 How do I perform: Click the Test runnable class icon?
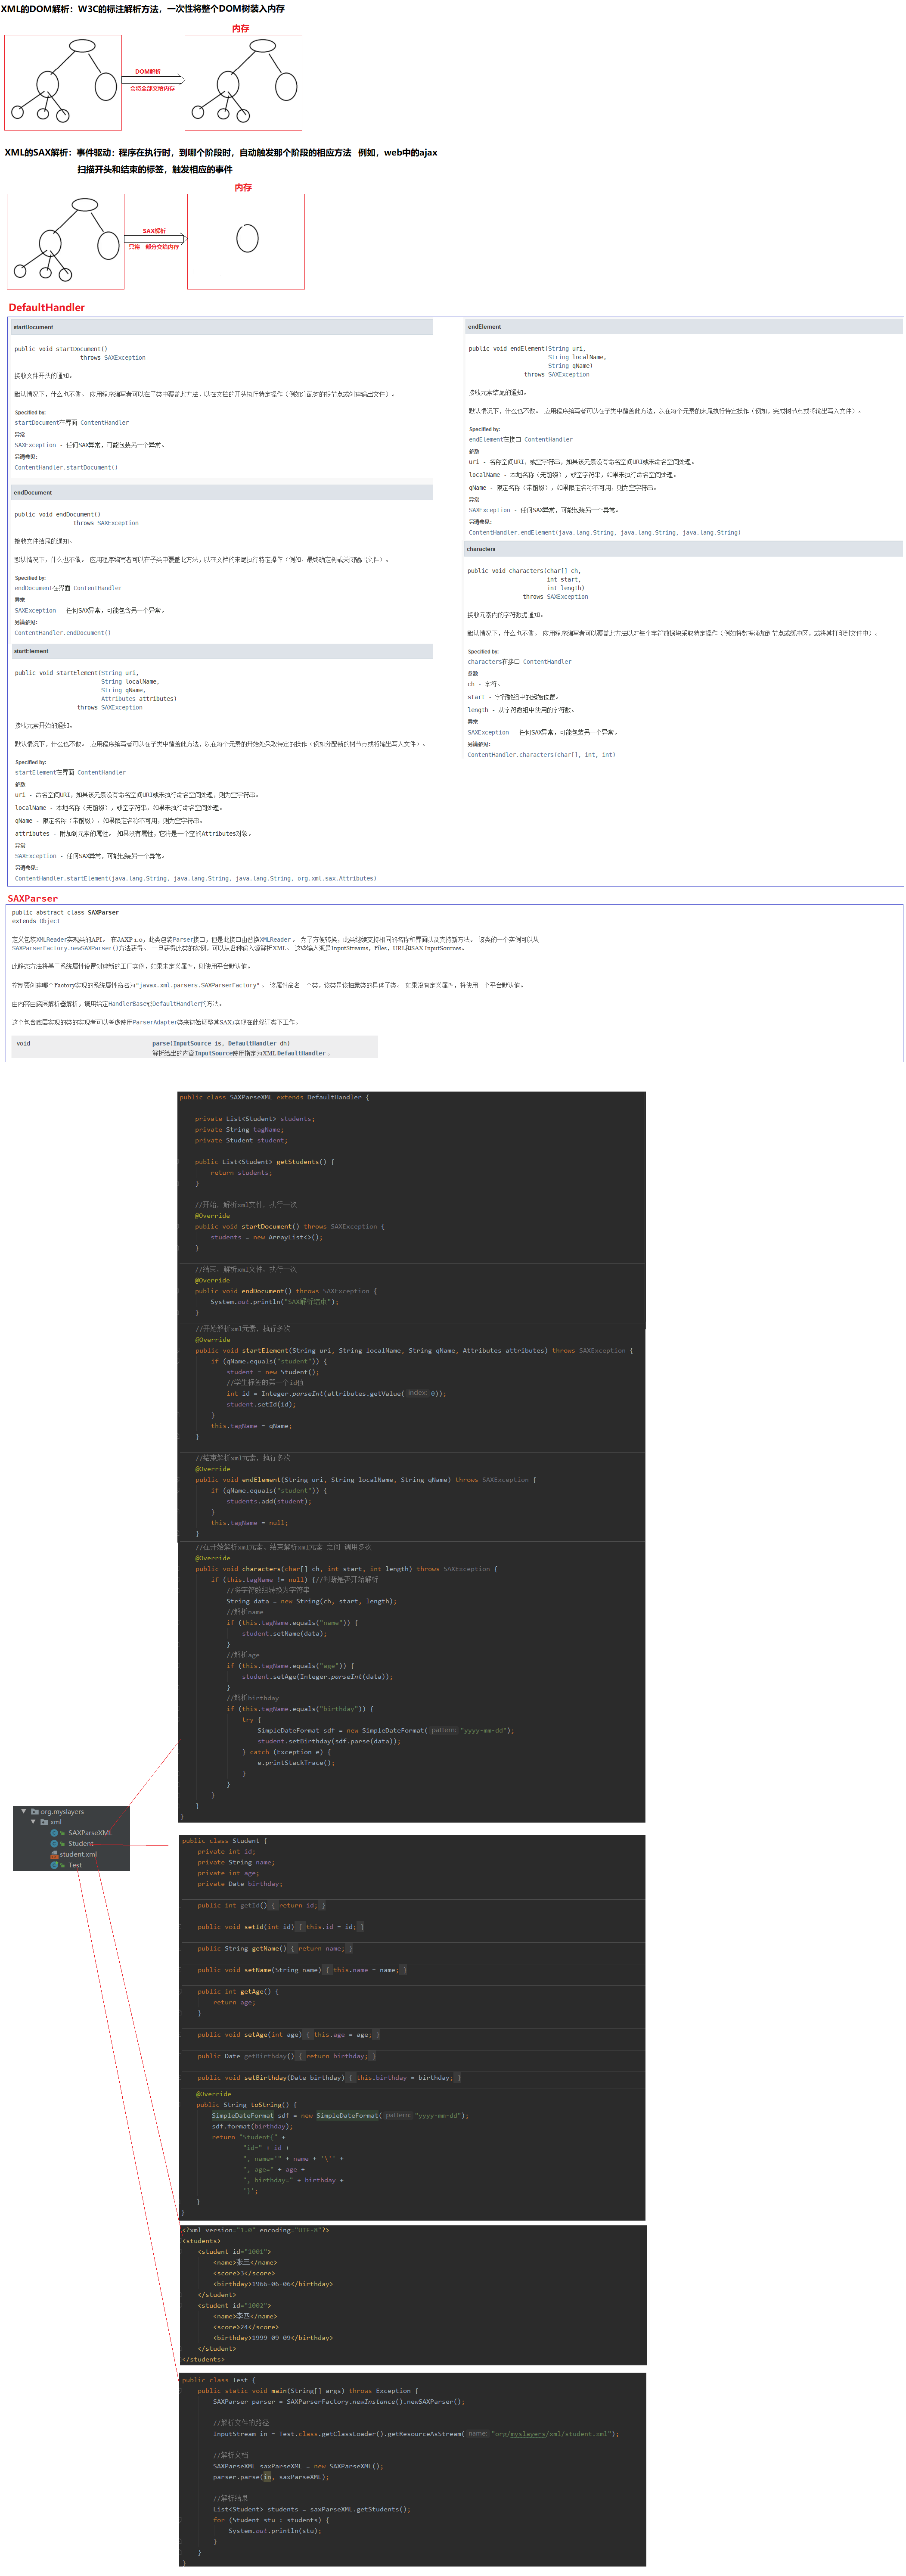pos(54,1865)
